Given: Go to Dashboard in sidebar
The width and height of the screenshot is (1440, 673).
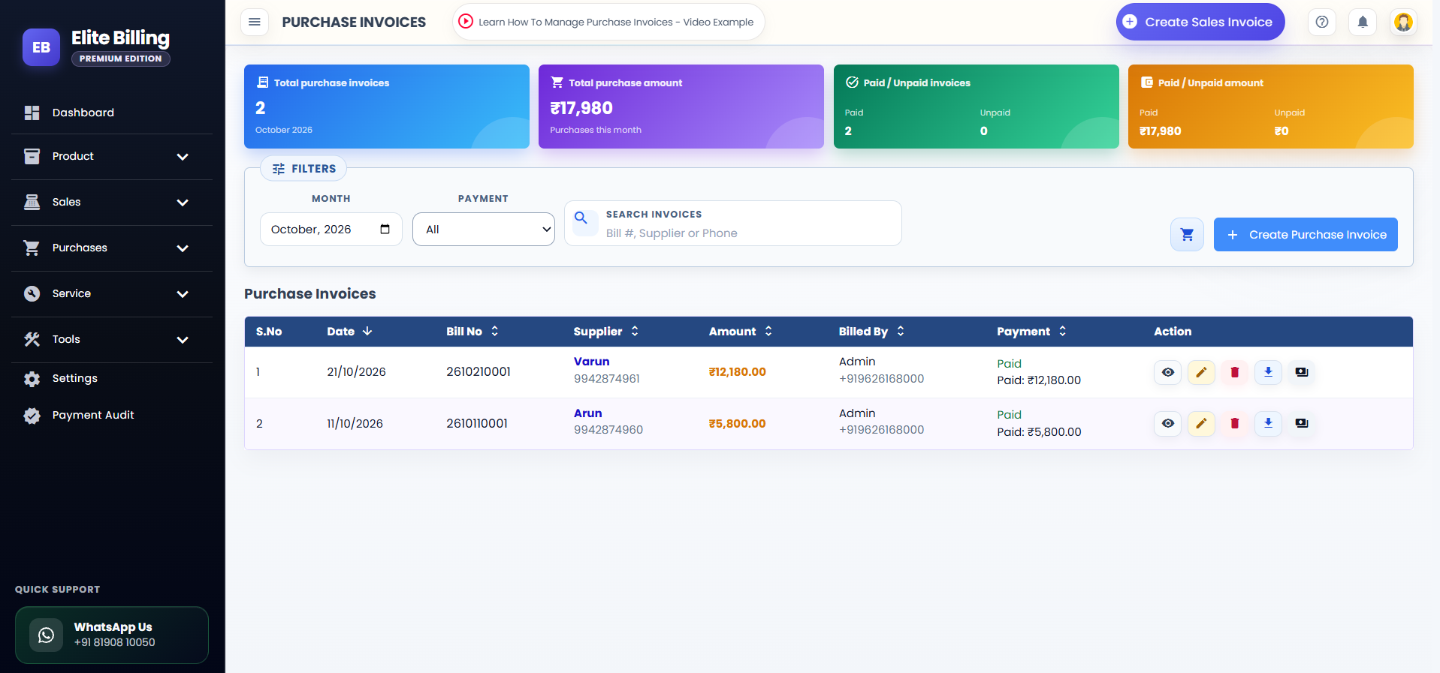Looking at the screenshot, I should pyautogui.click(x=112, y=113).
